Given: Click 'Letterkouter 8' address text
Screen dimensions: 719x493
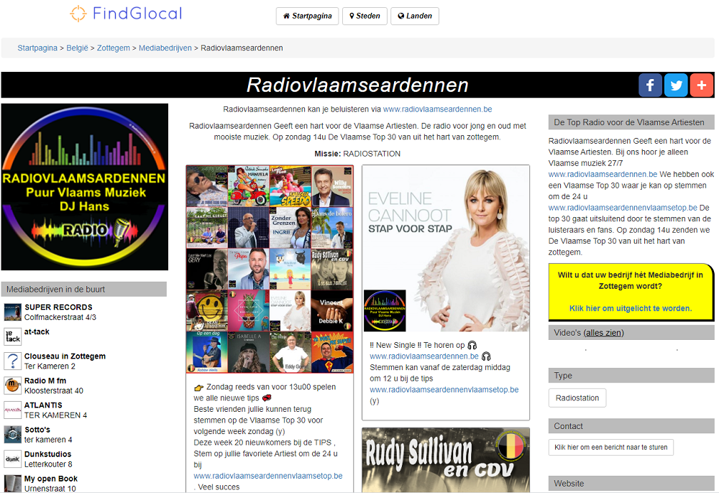Looking at the screenshot, I should pyautogui.click(x=48, y=464).
